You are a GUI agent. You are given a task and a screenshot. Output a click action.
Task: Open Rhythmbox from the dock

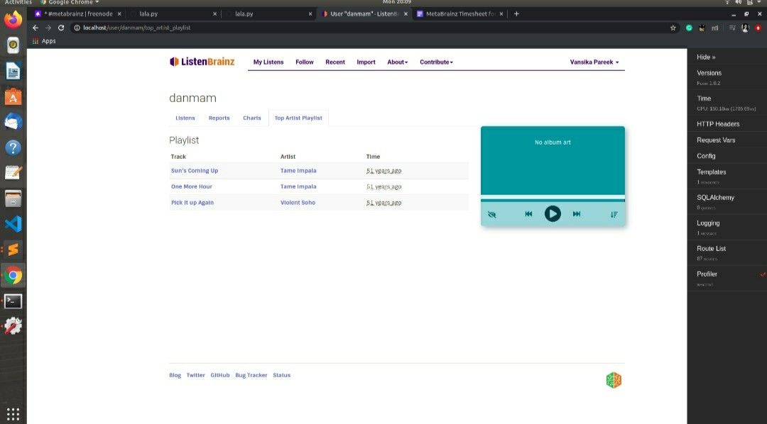(13, 45)
